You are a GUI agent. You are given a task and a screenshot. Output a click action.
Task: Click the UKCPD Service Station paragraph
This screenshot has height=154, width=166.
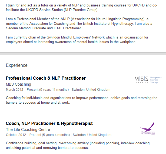click(82, 8)
